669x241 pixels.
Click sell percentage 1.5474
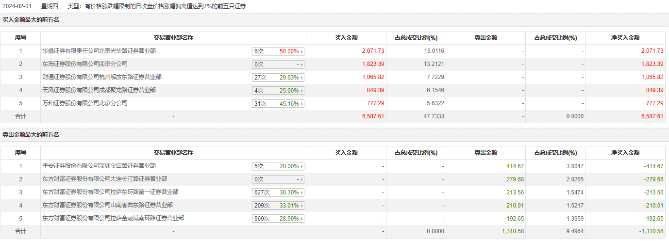[575, 192]
